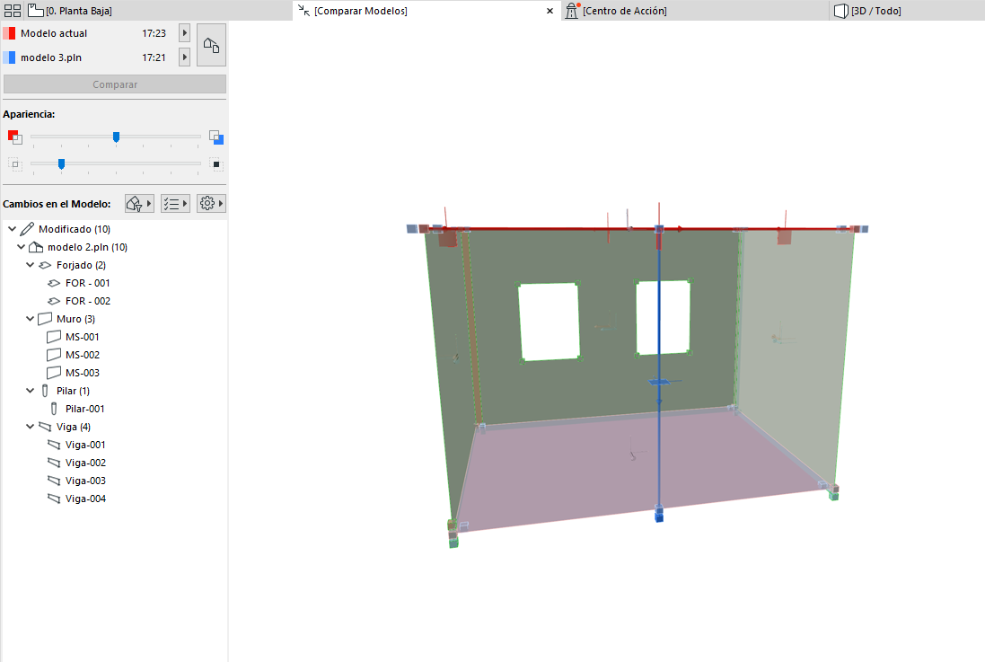
Task: Click the solid black square icon
Action: click(x=216, y=163)
